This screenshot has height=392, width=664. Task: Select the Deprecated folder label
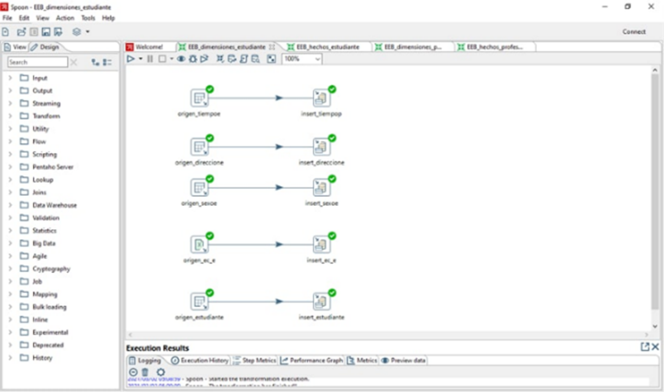pos(48,345)
